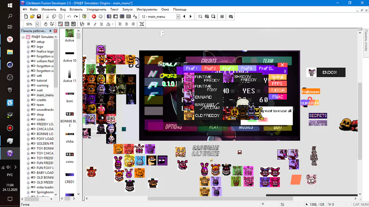Pin the workspace panel with pushpin
This screenshot has width=369, height=207.
[x=50, y=31]
